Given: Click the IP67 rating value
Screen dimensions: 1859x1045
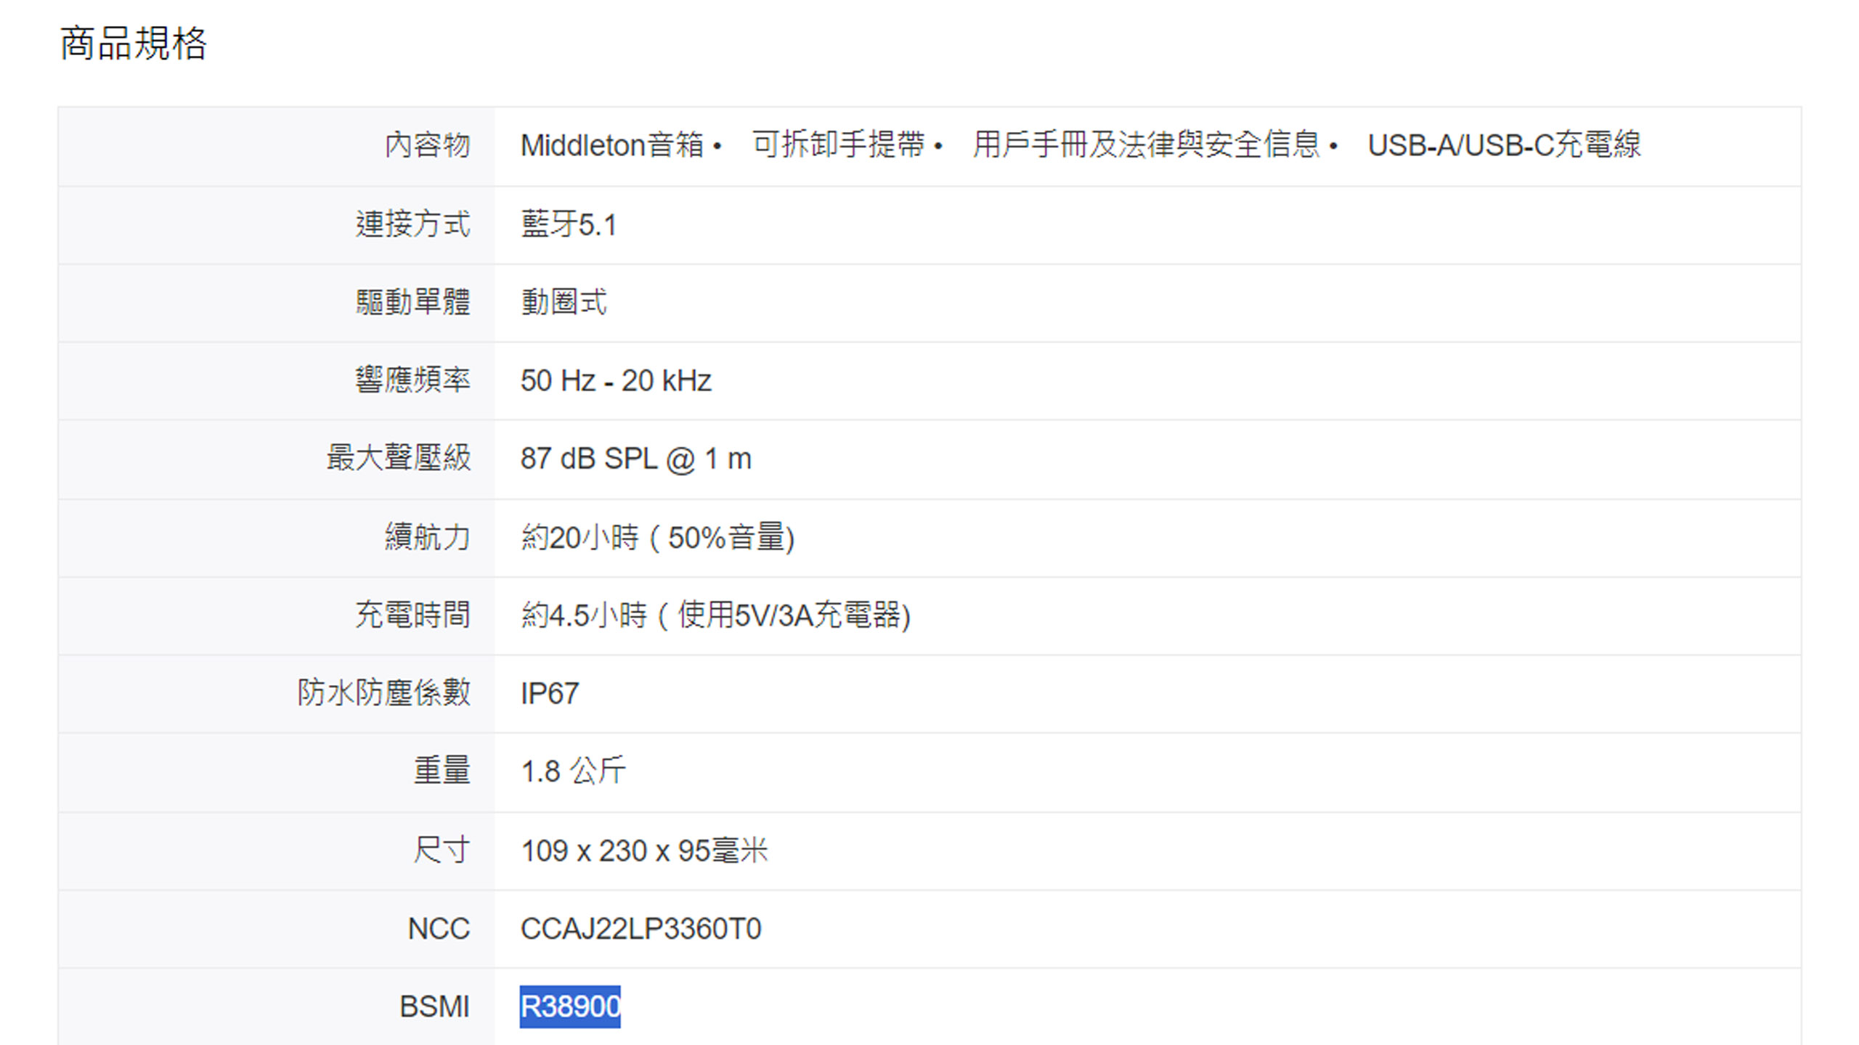Looking at the screenshot, I should pos(550,694).
